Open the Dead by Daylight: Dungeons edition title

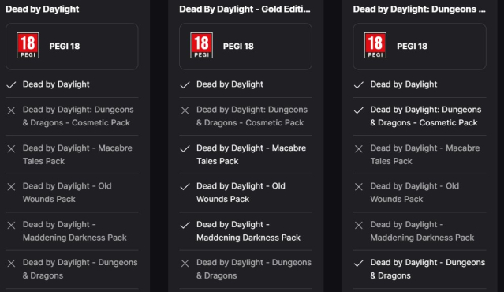[419, 9]
